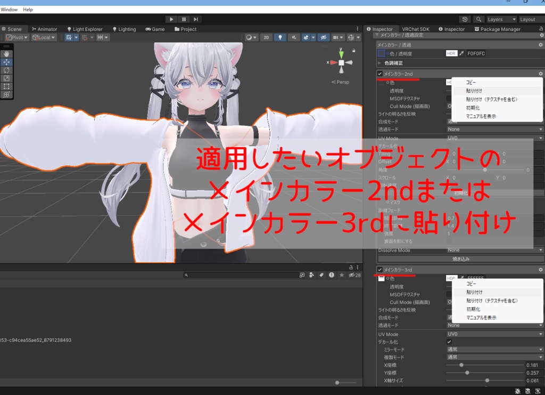
Task: Click the Step frame button
Action: coord(196,19)
